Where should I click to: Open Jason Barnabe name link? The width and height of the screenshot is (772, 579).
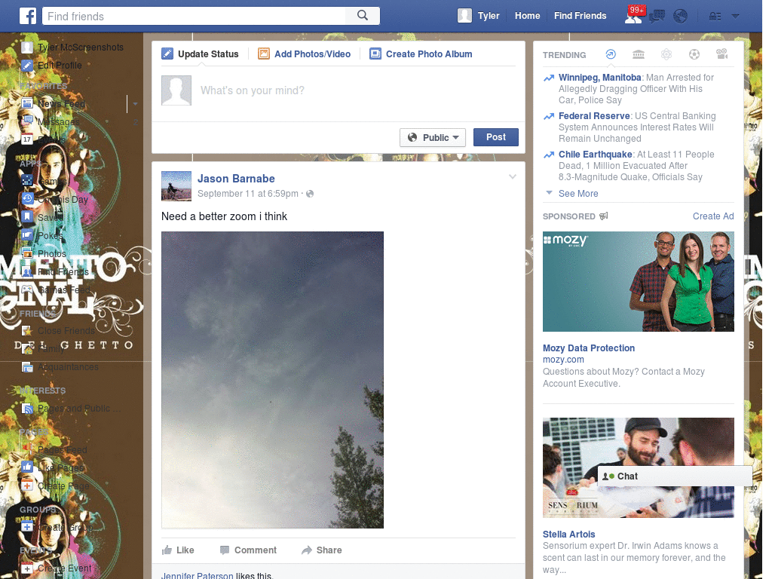236,179
